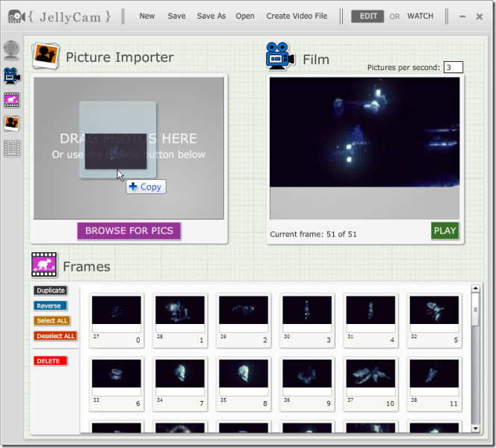Minimize the JellyCam window
This screenshot has width=496, height=448.
click(462, 16)
